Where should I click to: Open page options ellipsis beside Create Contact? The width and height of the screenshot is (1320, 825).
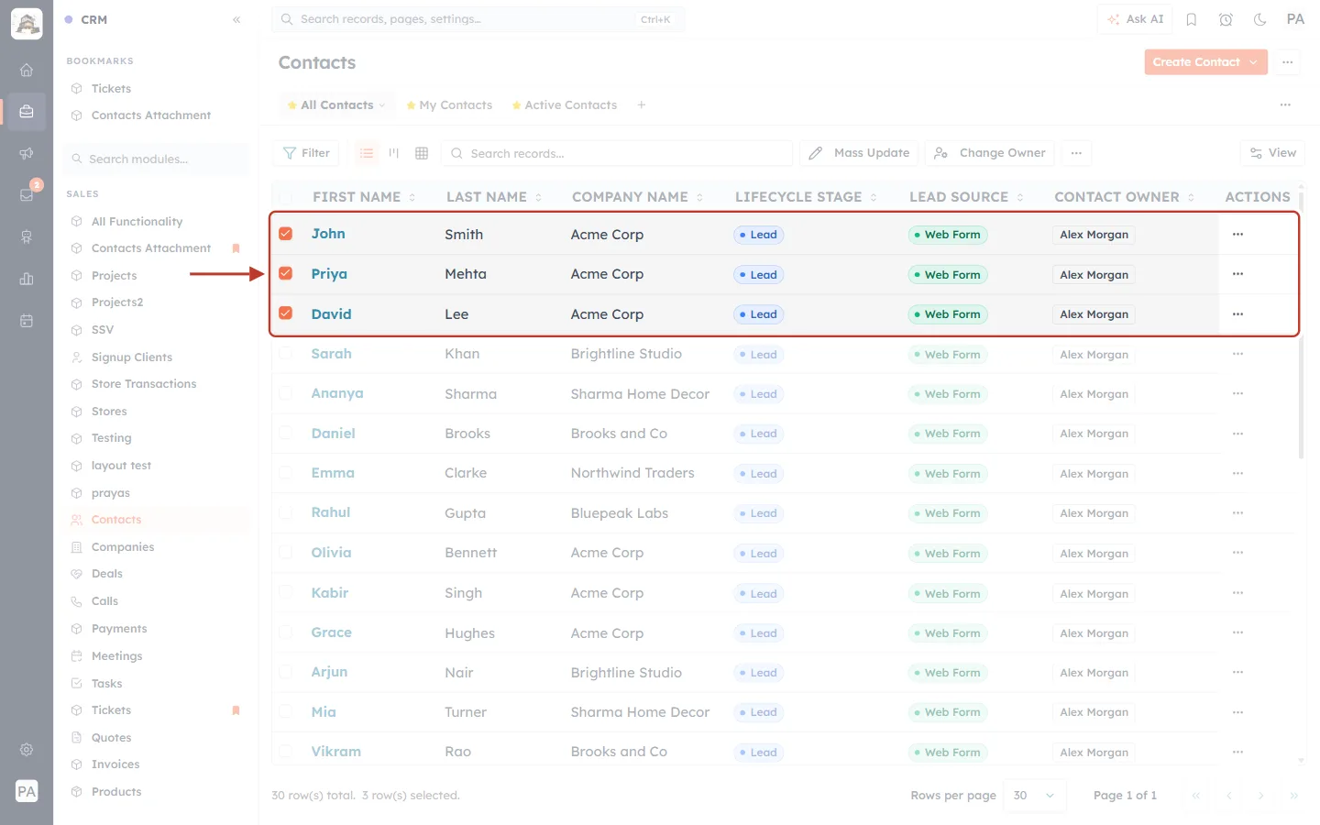coord(1288,62)
